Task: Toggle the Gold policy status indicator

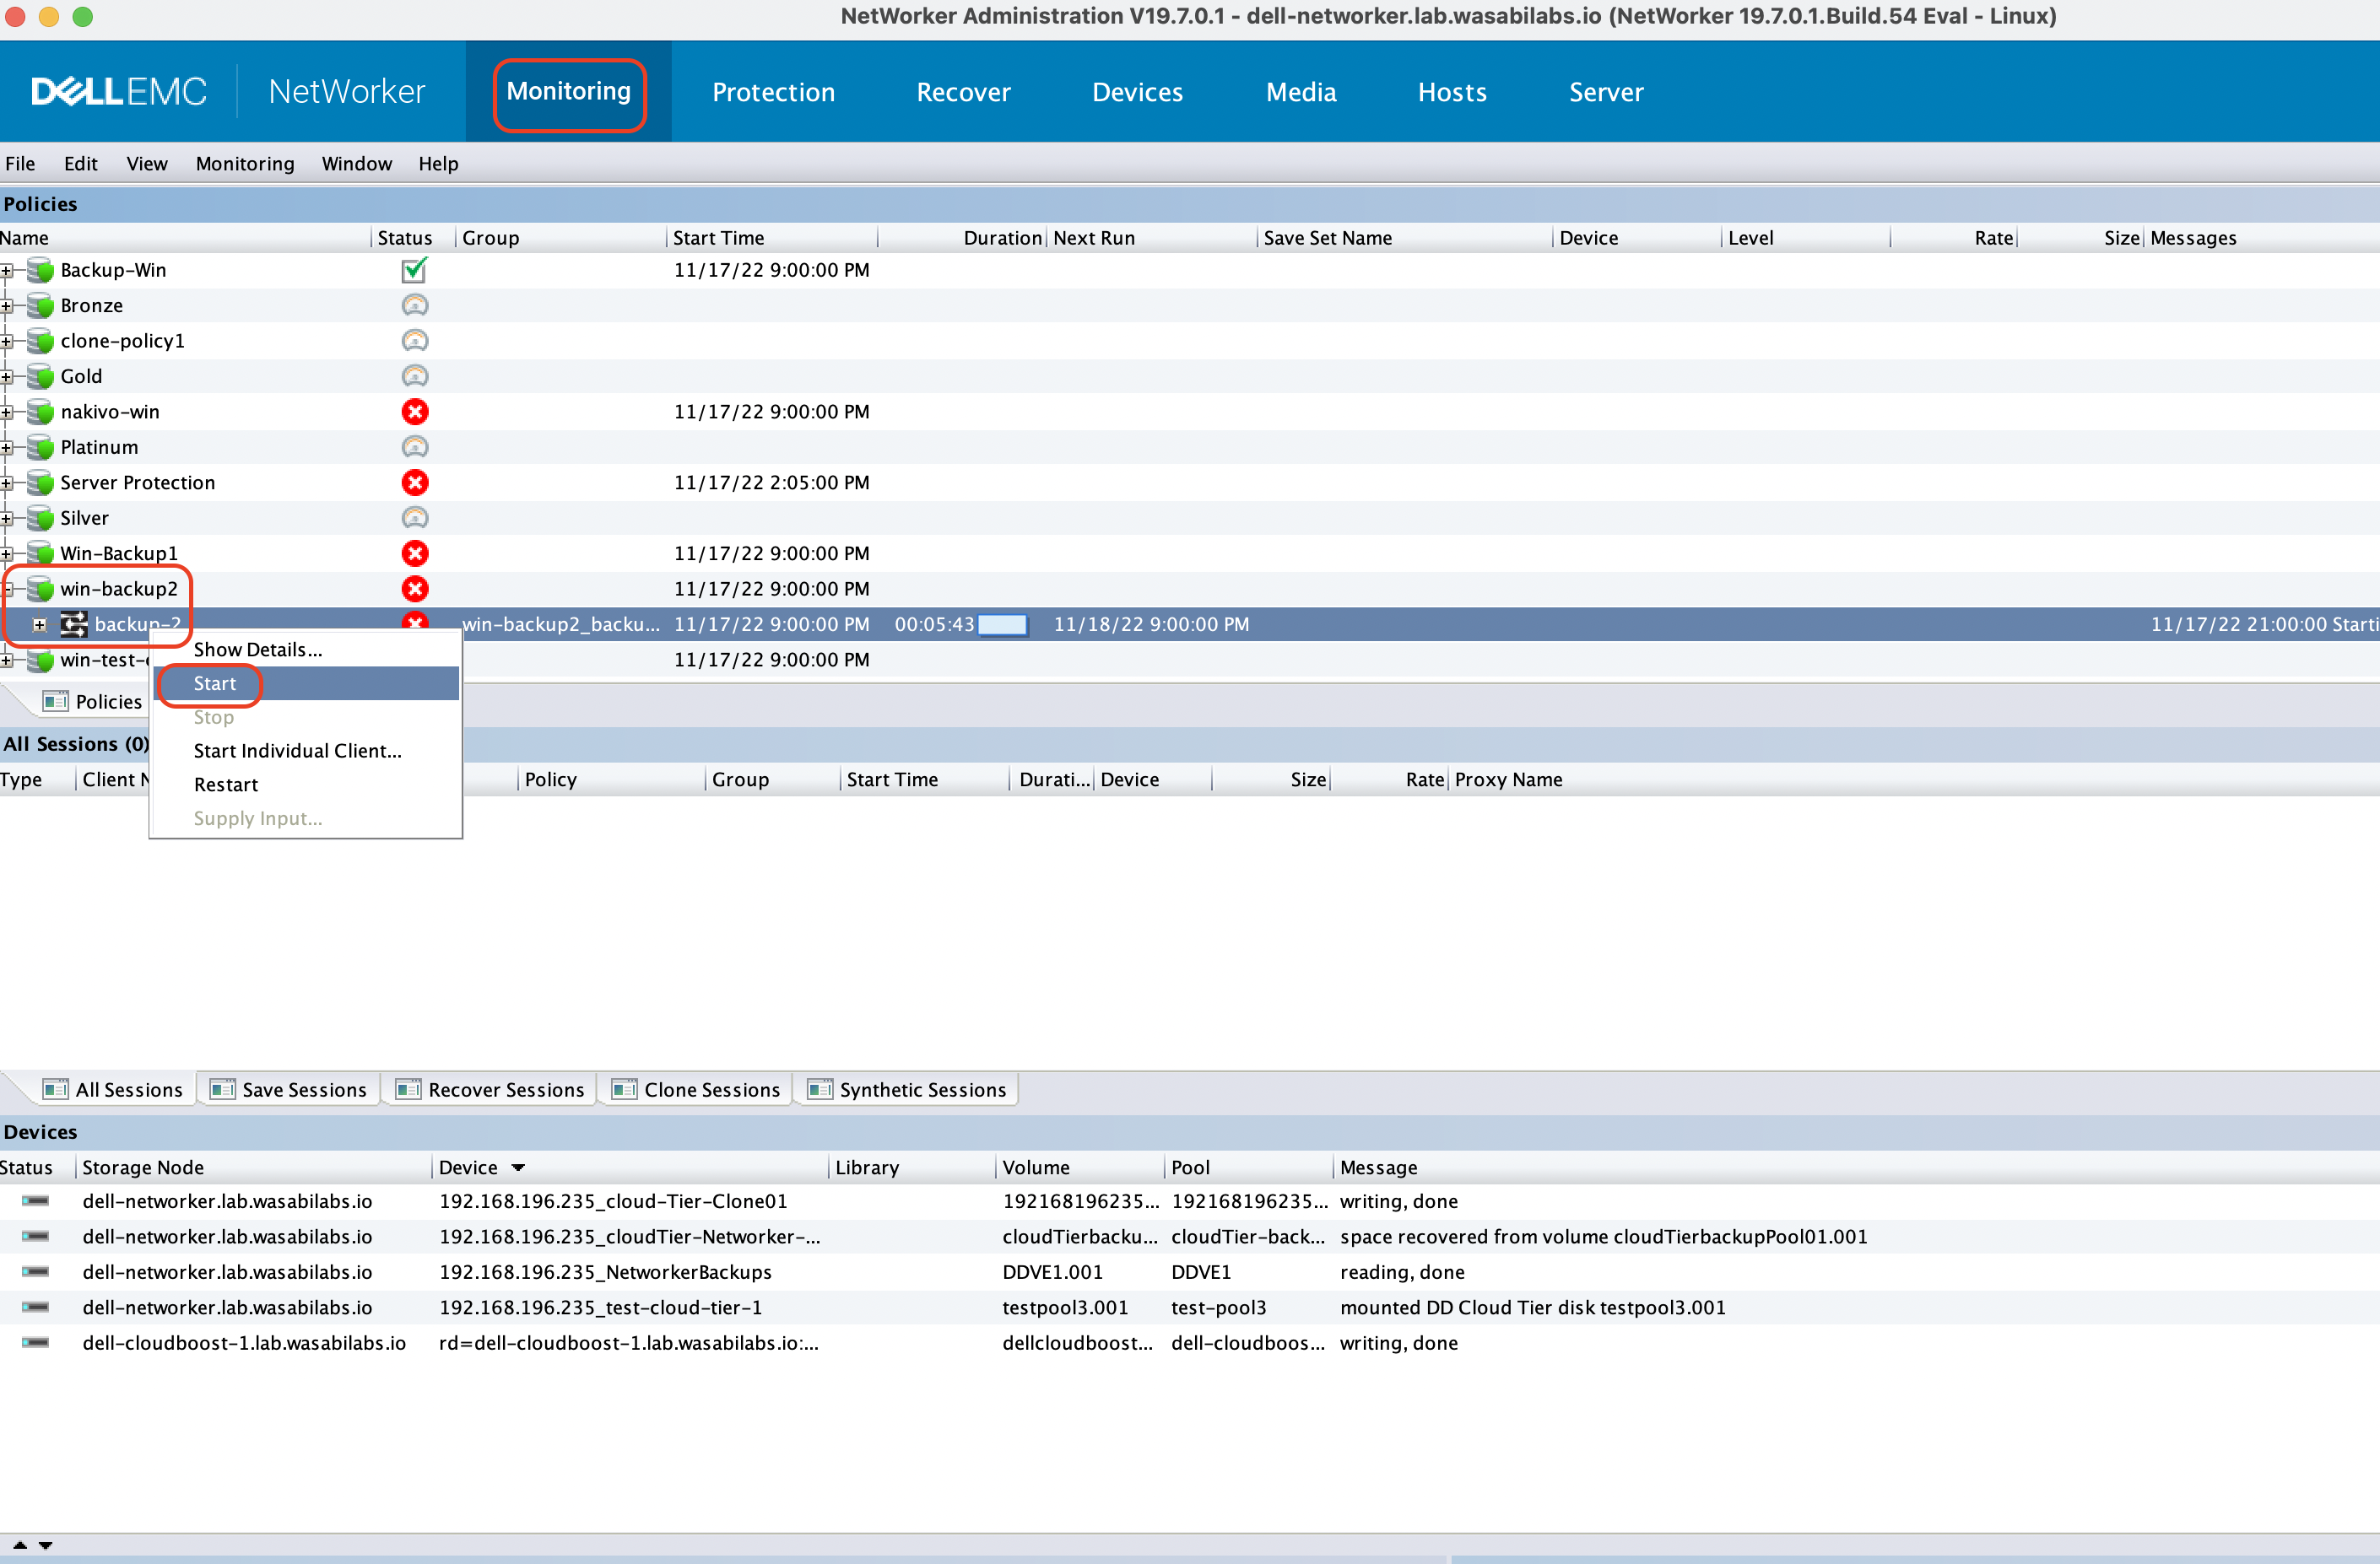Action: pyautogui.click(x=414, y=375)
